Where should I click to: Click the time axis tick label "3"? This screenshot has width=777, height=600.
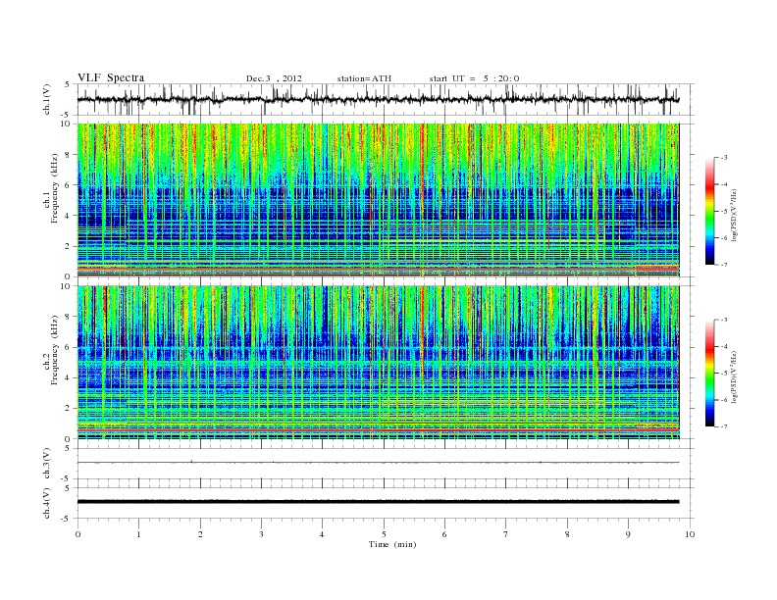pyautogui.click(x=261, y=534)
